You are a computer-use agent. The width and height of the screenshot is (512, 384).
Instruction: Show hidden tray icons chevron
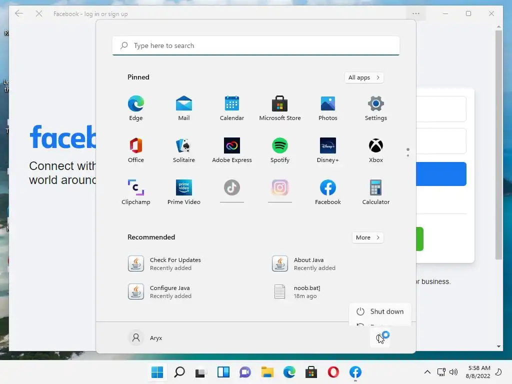427,372
